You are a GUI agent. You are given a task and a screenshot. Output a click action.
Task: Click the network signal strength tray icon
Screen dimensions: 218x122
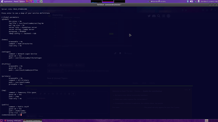[195, 1]
